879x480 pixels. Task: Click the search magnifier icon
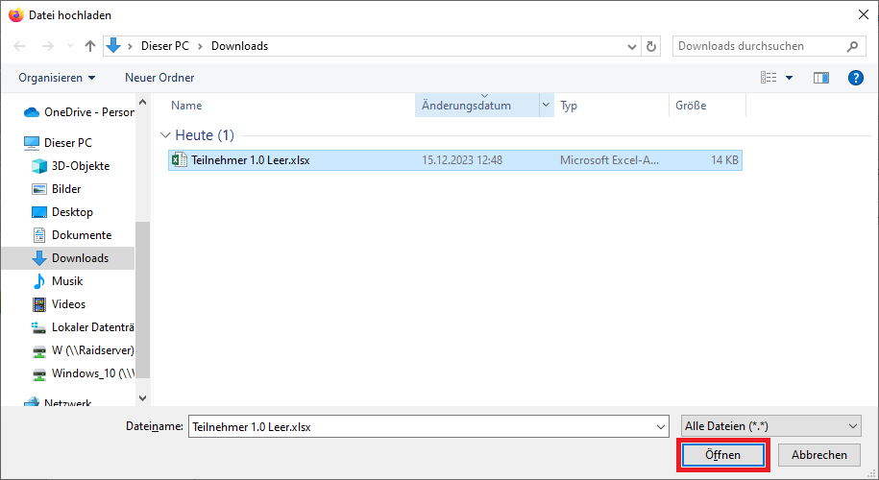coord(852,46)
